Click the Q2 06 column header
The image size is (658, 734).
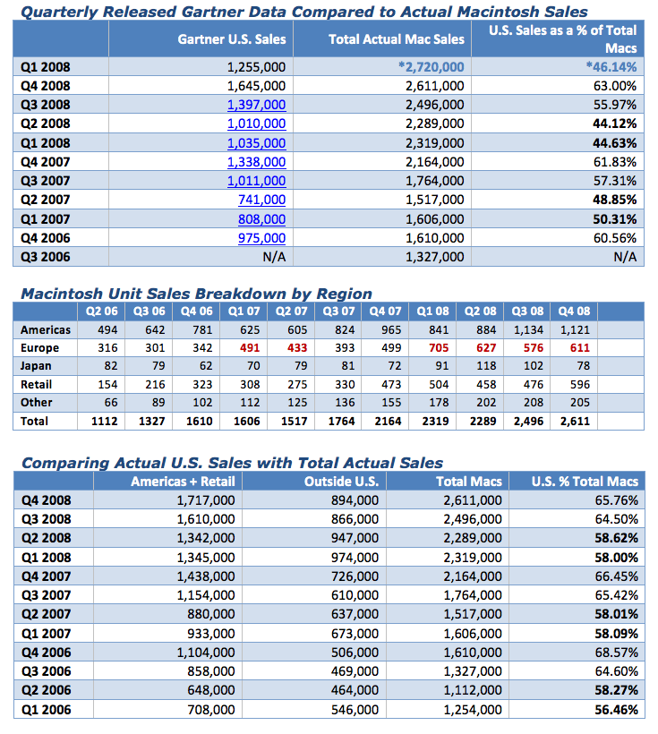coord(102,312)
